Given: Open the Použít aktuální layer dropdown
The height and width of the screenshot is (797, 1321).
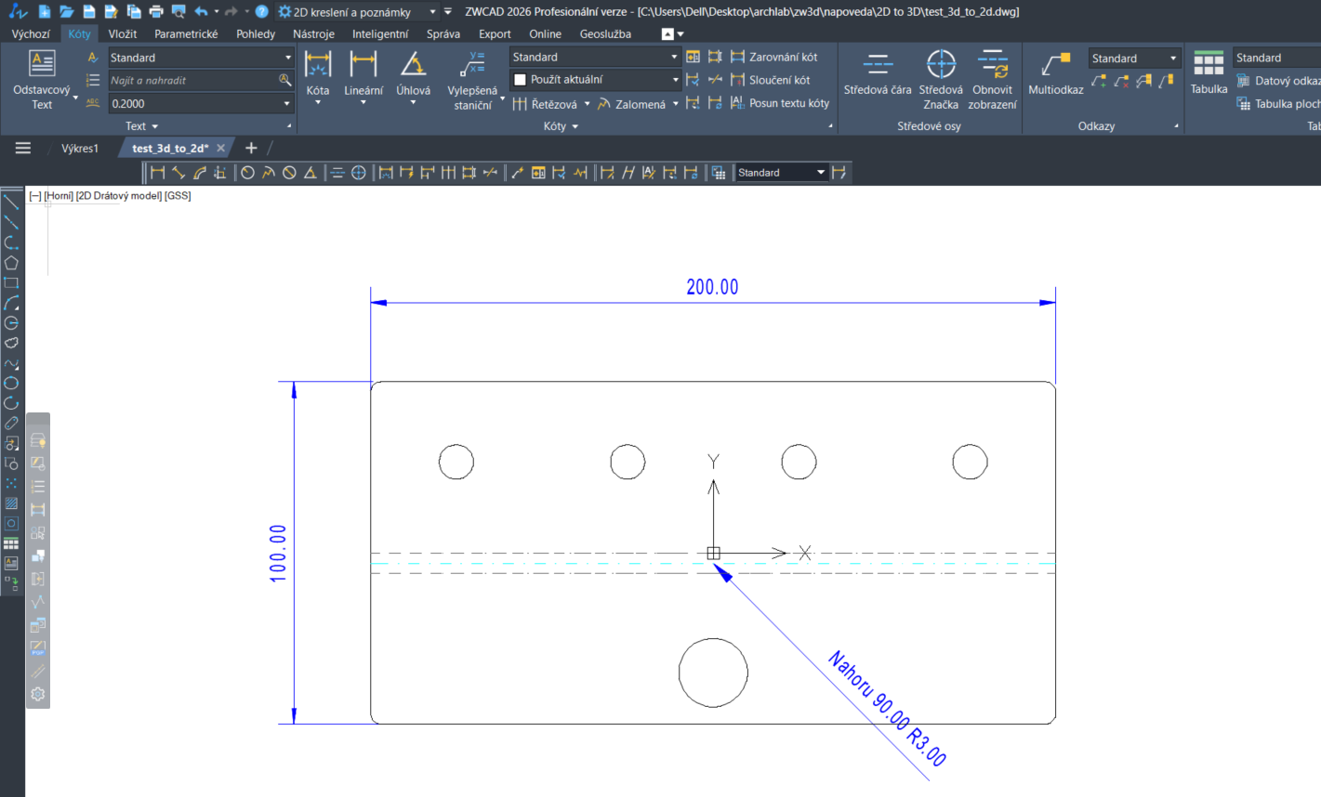Looking at the screenshot, I should click(x=596, y=80).
